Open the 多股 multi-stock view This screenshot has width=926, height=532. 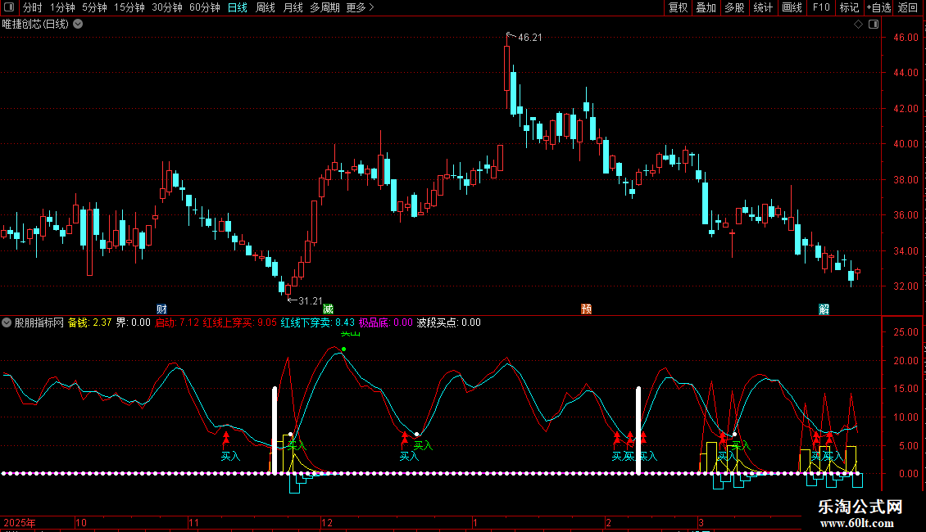pyautogui.click(x=734, y=7)
